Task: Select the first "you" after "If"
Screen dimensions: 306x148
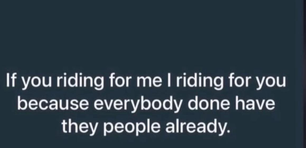Action: click(x=36, y=82)
